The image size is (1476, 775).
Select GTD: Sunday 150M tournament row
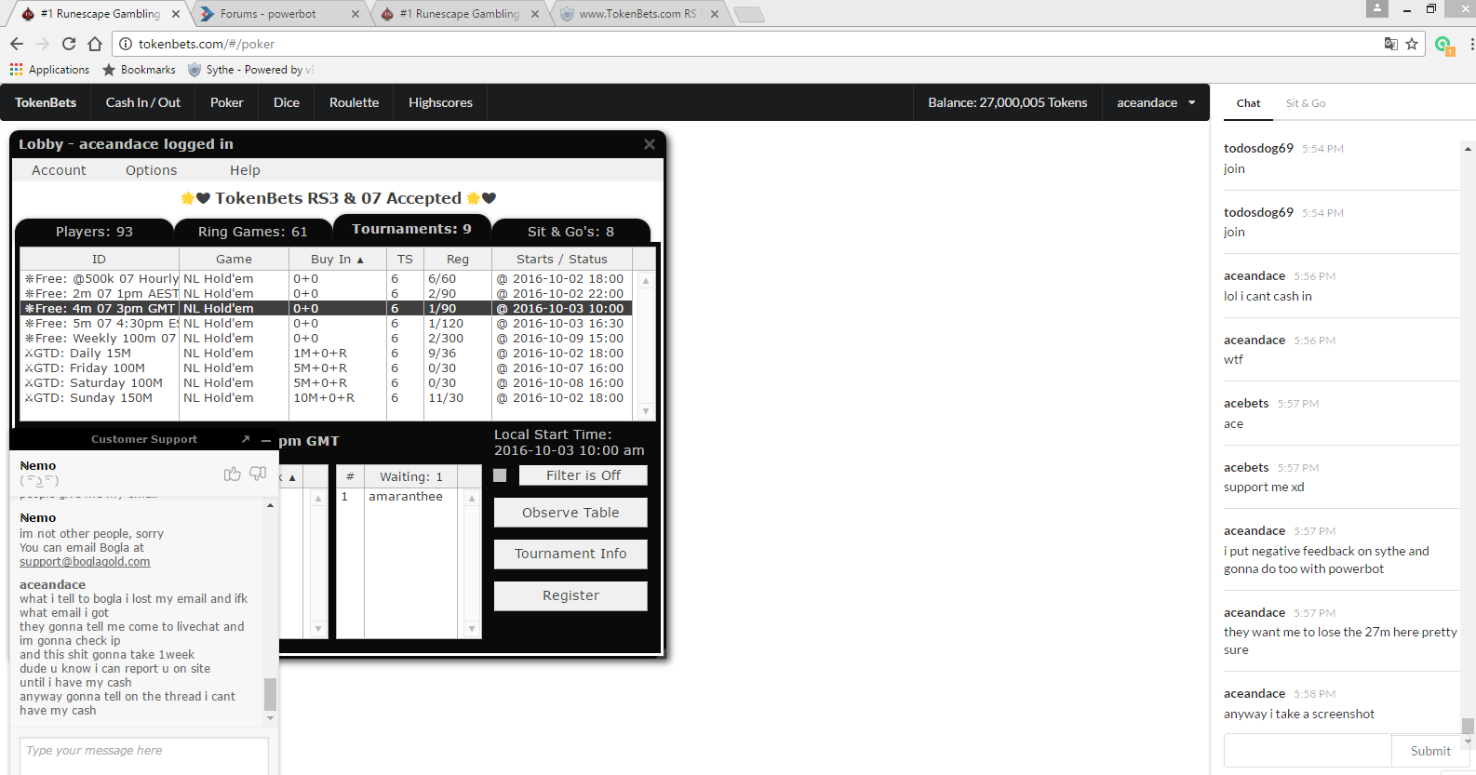pyautogui.click(x=326, y=398)
